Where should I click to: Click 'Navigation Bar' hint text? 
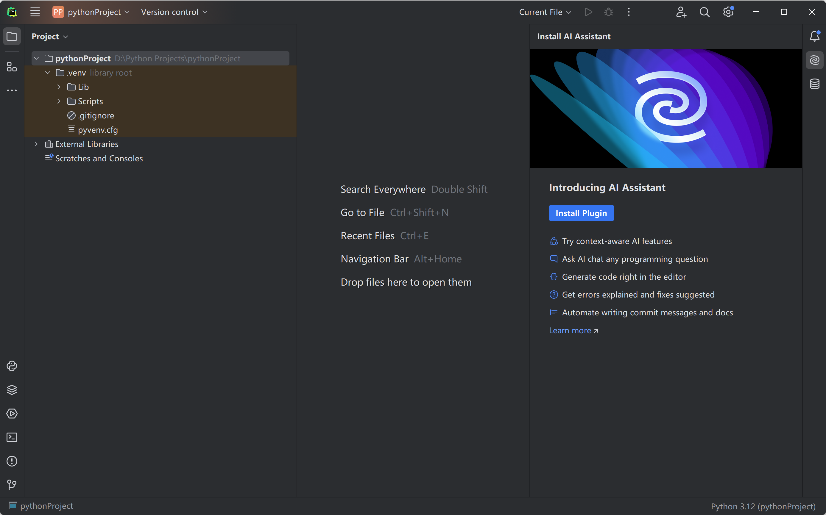click(x=374, y=259)
